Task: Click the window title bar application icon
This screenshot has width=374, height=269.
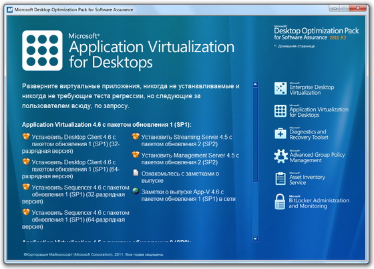Action: 10,9
